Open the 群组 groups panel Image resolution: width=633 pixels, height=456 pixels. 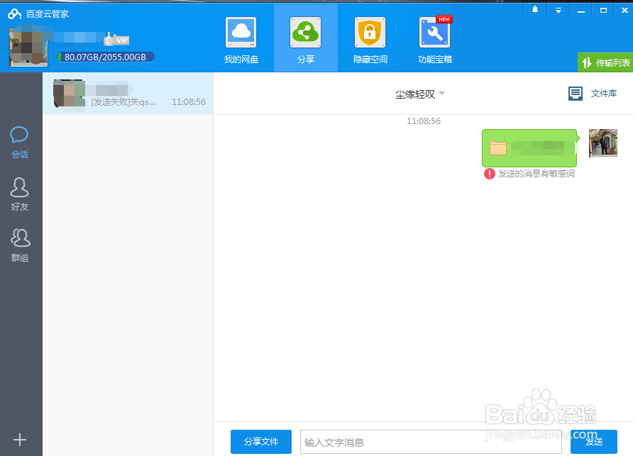pos(19,244)
